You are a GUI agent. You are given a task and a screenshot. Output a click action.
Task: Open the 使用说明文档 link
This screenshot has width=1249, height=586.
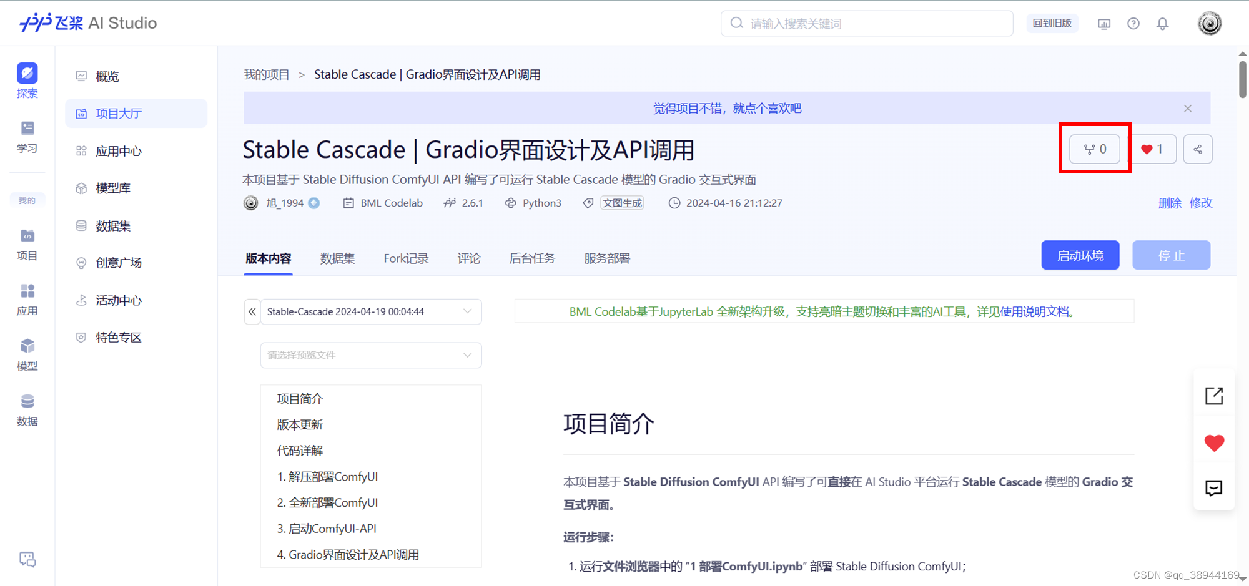coord(1034,311)
